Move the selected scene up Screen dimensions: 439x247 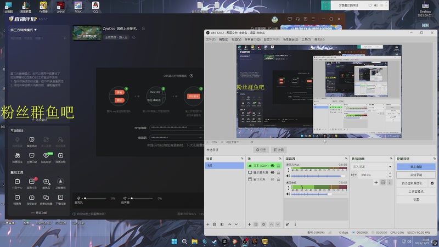click(x=229, y=224)
